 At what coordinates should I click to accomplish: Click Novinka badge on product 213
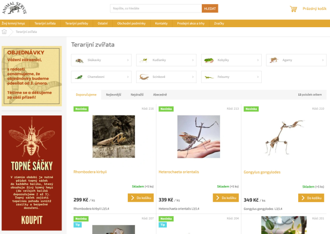[x=166, y=109]
